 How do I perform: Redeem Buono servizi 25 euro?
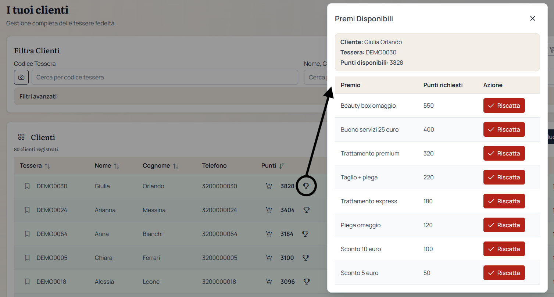pos(504,129)
